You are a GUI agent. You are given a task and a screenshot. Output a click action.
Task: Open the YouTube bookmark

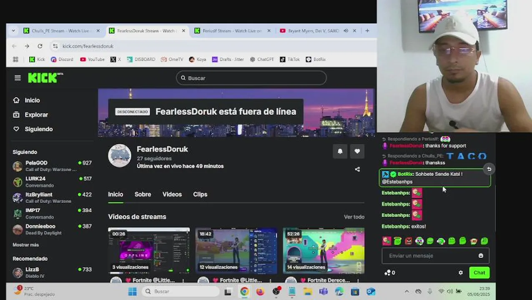click(92, 59)
